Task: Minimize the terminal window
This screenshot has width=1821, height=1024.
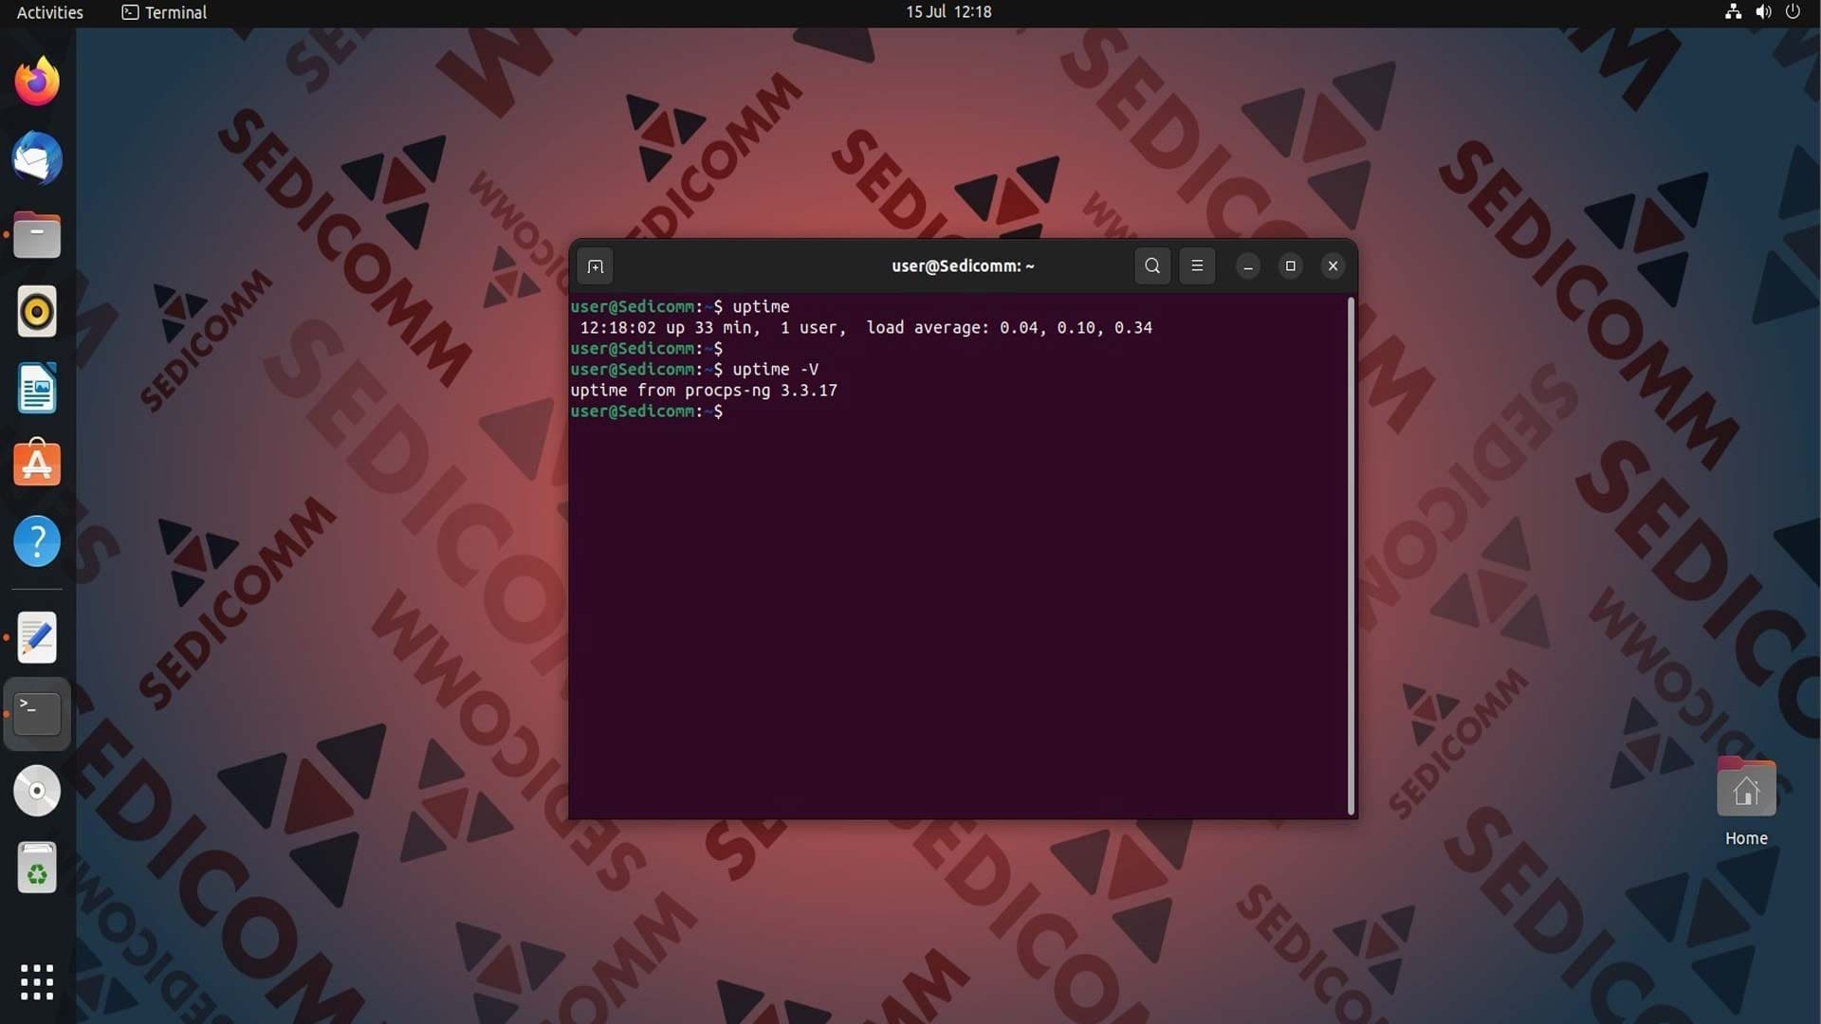Action: pyautogui.click(x=1248, y=266)
